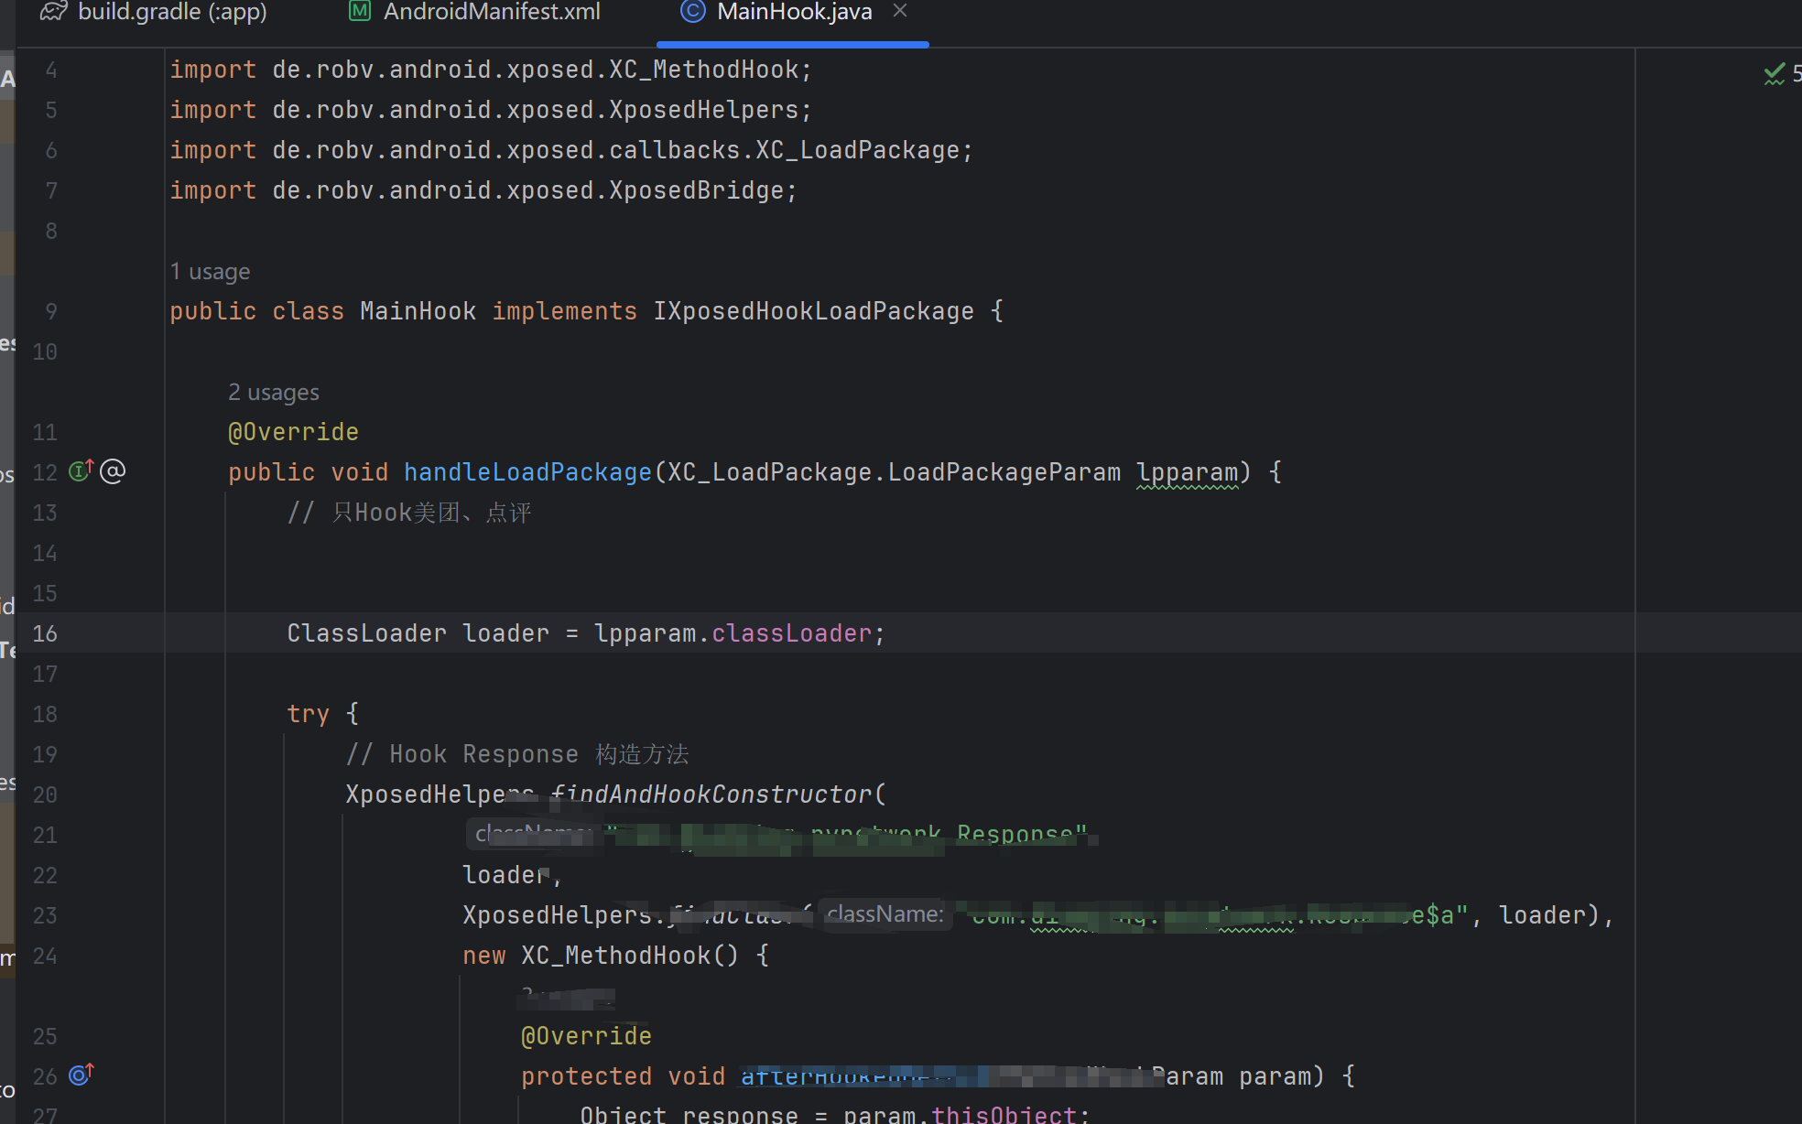Image resolution: width=1802 pixels, height=1124 pixels.
Task: Click the Gradle elephant icon on build.gradle tab
Action: point(53,12)
